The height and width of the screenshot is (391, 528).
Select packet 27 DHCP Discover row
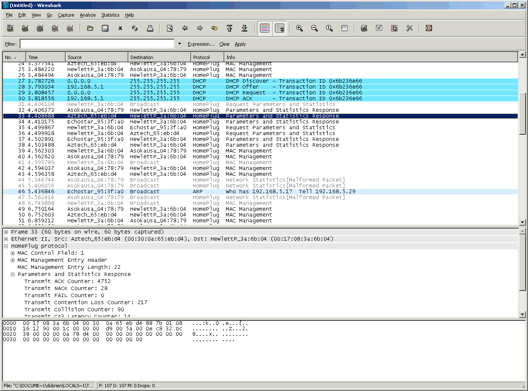(x=260, y=81)
